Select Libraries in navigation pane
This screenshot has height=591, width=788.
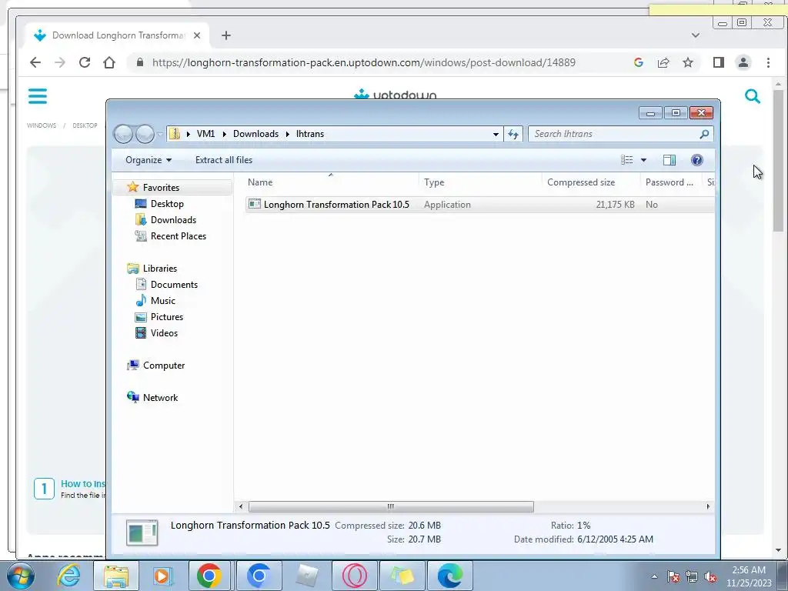click(x=160, y=269)
